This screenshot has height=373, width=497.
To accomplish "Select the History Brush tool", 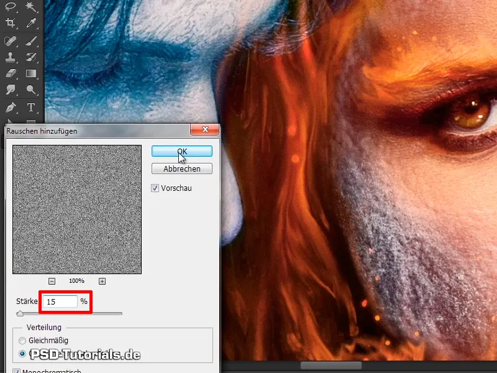I will (31, 57).
